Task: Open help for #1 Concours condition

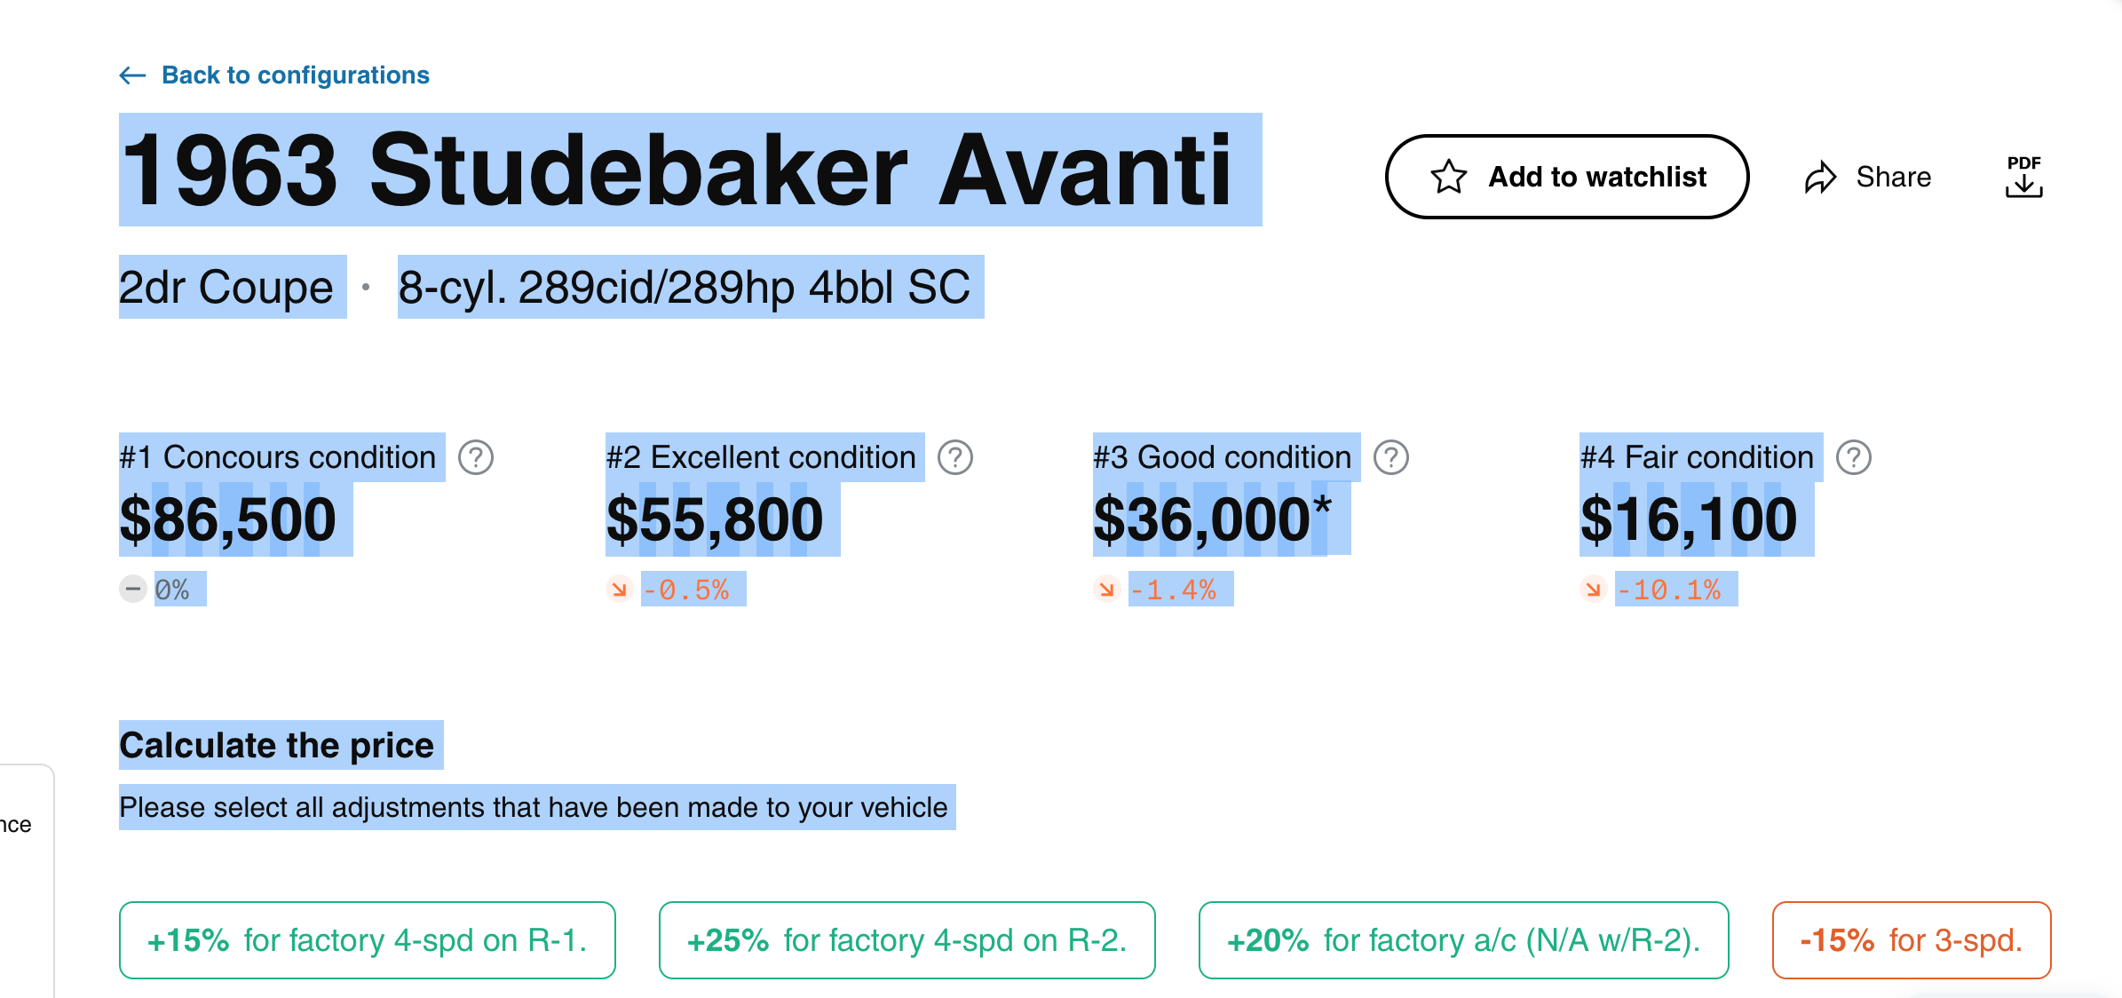Action: 476,458
